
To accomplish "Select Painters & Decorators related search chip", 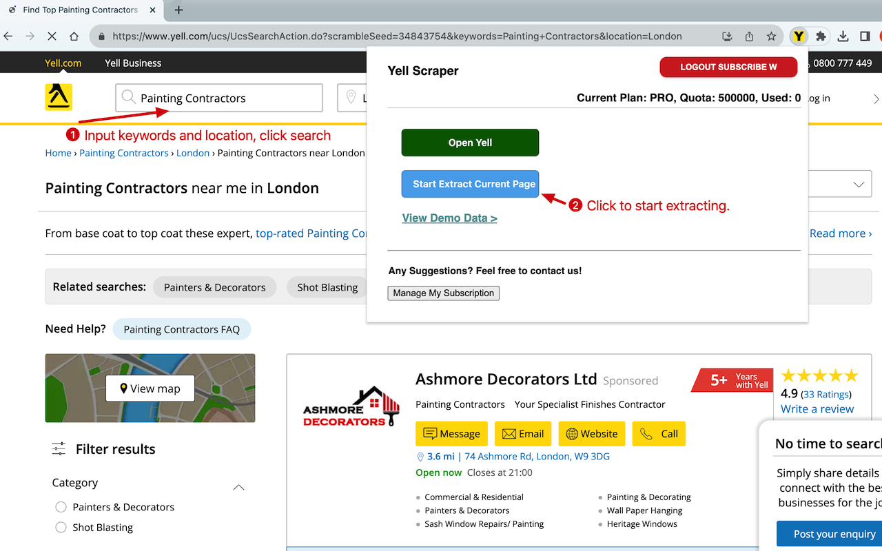I will click(x=215, y=287).
